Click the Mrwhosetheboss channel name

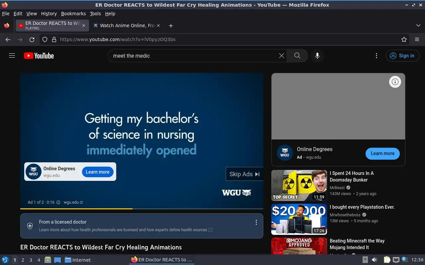(345, 215)
